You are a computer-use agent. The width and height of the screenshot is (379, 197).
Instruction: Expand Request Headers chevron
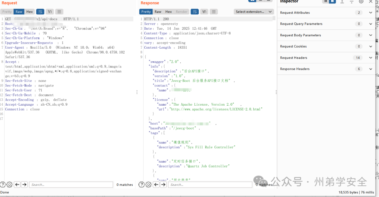(371, 58)
